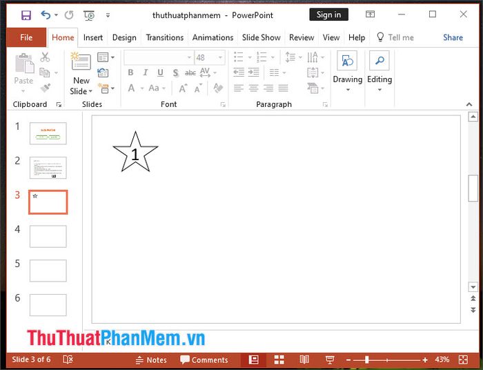Click the Sign in button
This screenshot has width=483, height=370.
[x=328, y=14]
